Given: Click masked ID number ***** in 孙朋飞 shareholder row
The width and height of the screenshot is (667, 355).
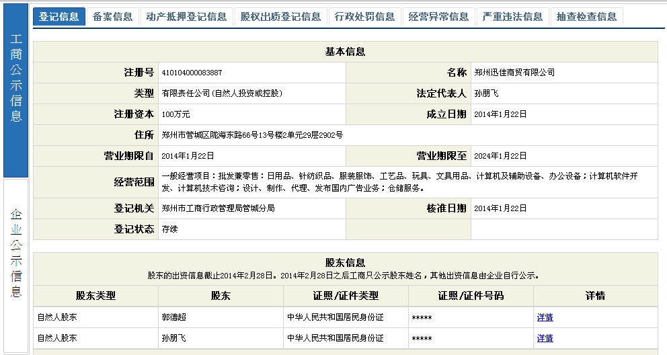Looking at the screenshot, I should pyautogui.click(x=422, y=338).
